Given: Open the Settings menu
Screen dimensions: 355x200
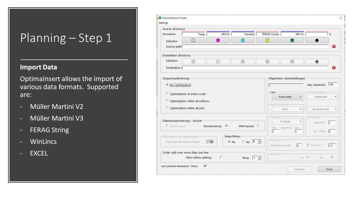Looking at the screenshot, I should coord(163,23).
